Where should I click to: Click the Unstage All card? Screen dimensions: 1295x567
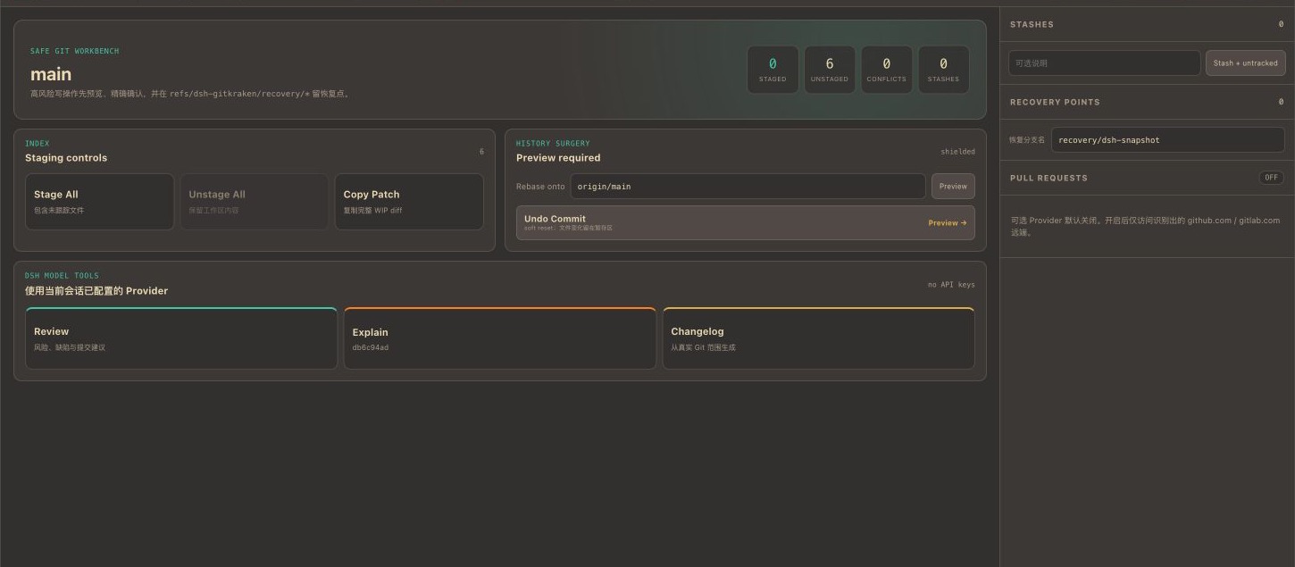[x=254, y=202]
